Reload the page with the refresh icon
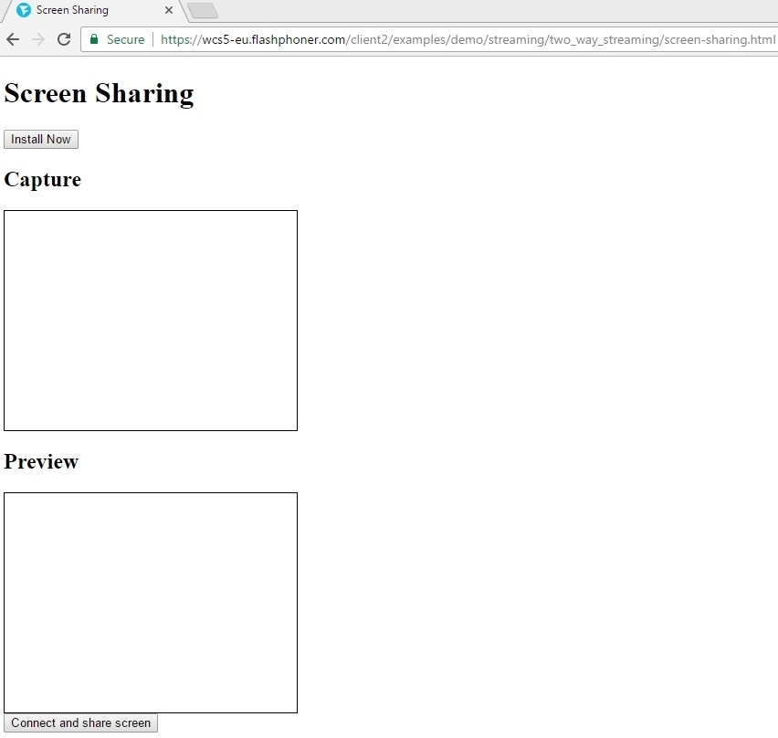The height and width of the screenshot is (738, 778). 64,39
